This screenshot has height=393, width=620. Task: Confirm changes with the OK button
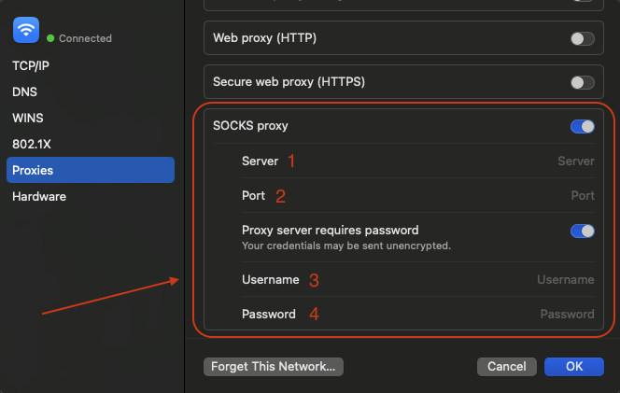(x=574, y=367)
